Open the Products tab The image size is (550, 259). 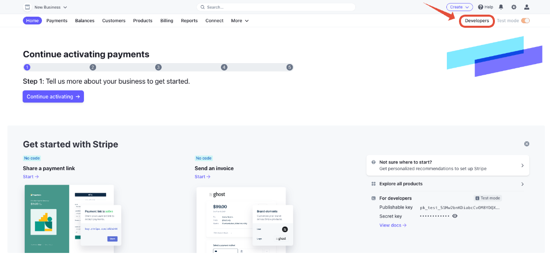coord(143,21)
